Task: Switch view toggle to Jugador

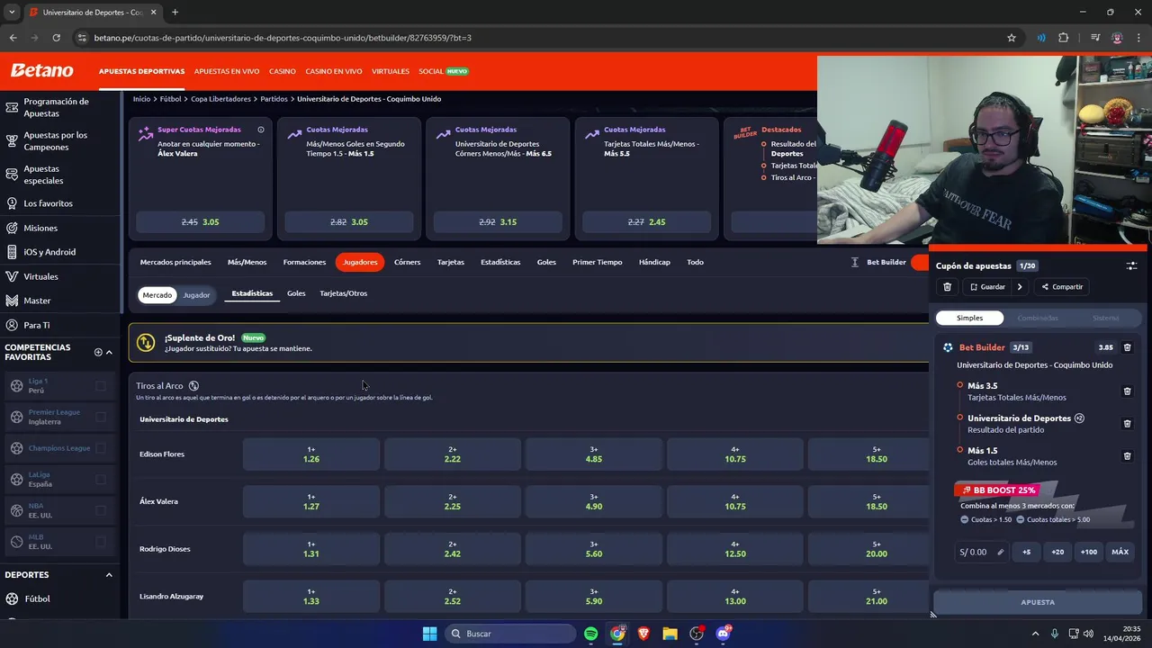Action: [196, 295]
